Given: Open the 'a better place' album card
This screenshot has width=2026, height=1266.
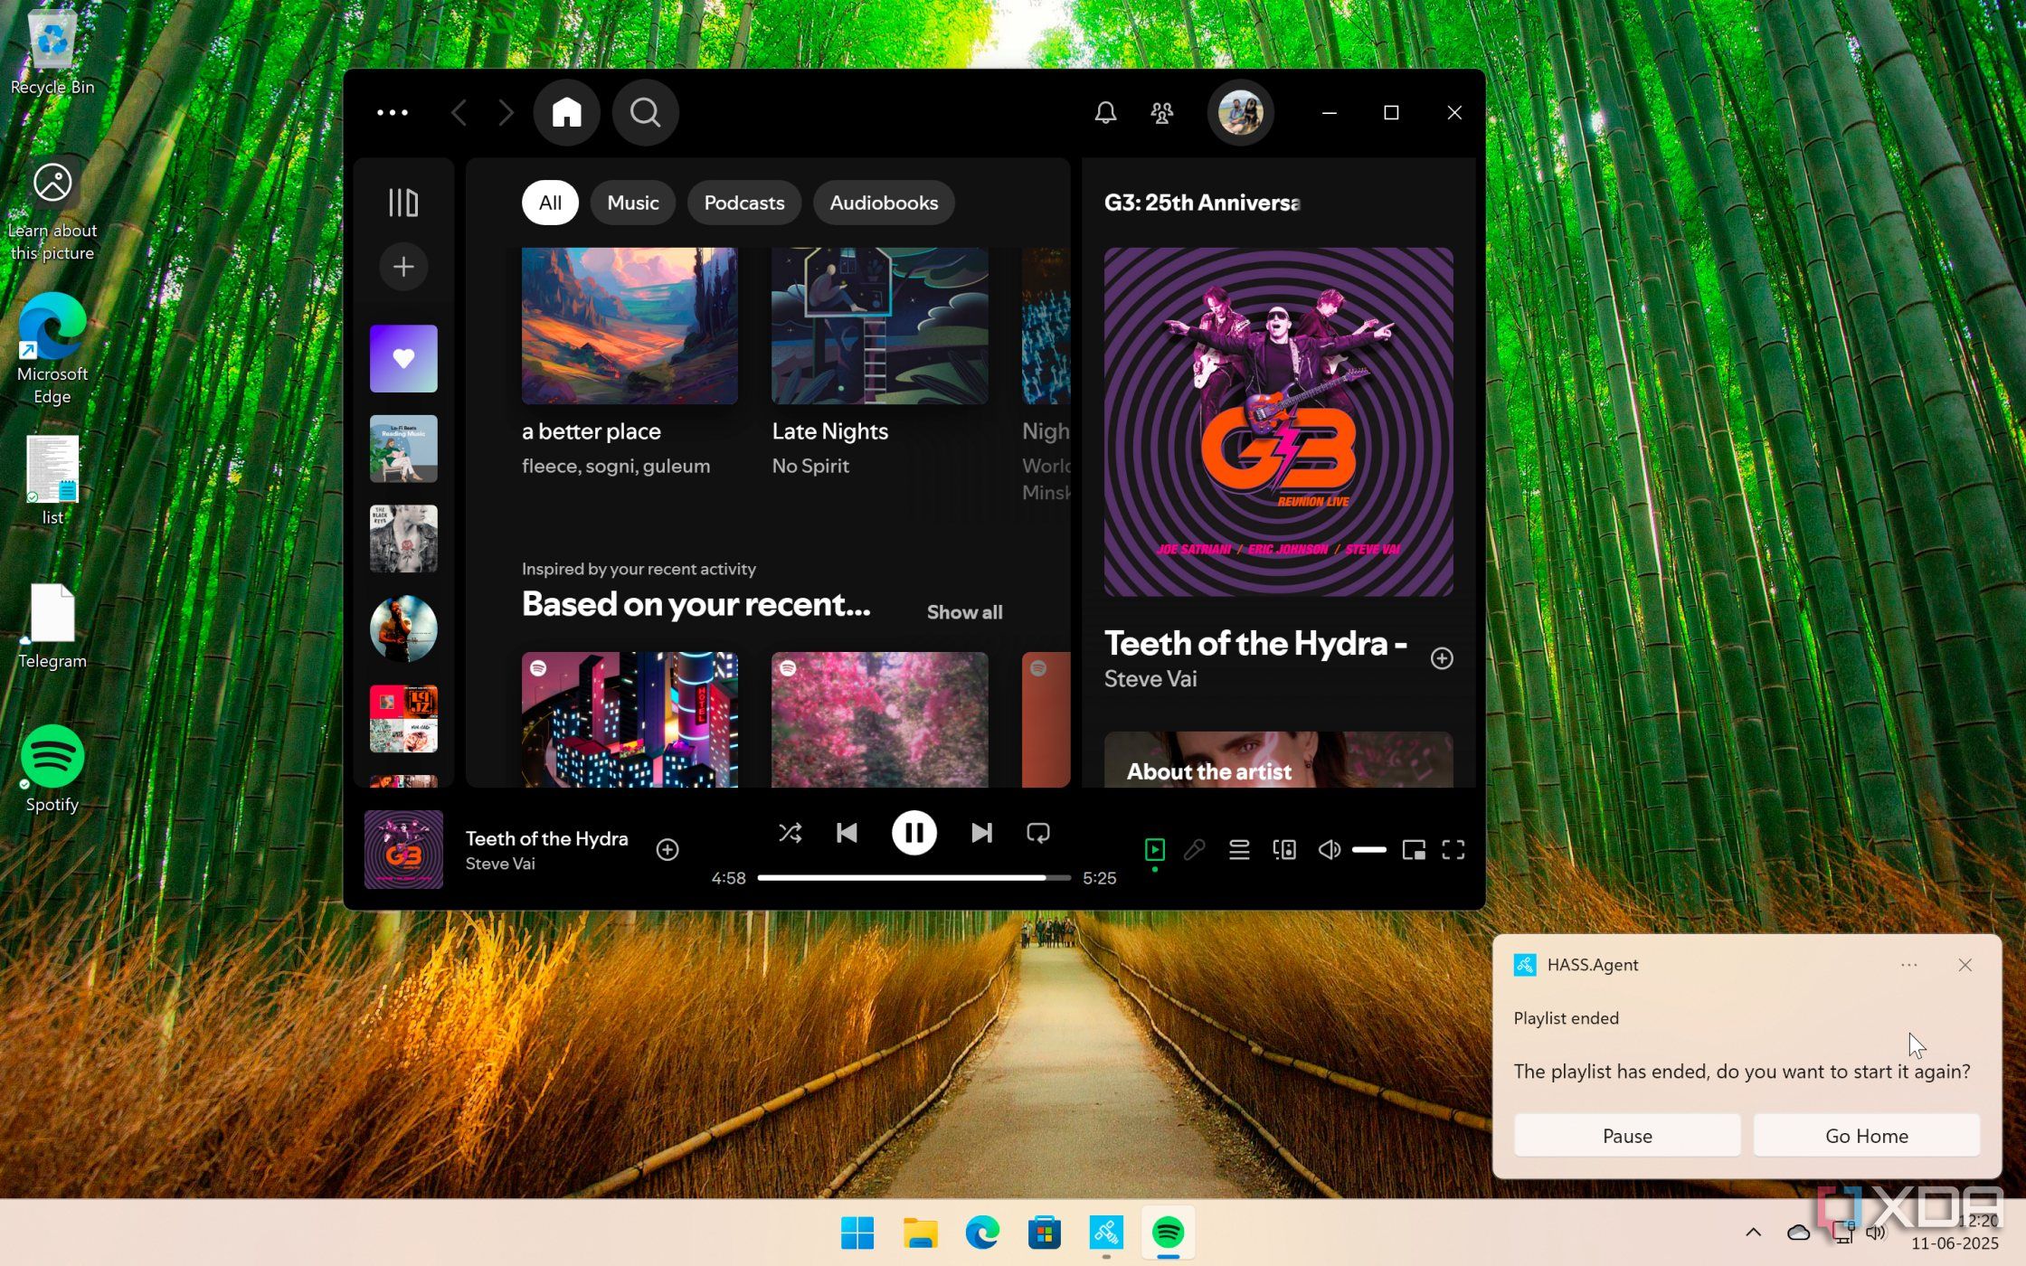Looking at the screenshot, I should tap(630, 364).
